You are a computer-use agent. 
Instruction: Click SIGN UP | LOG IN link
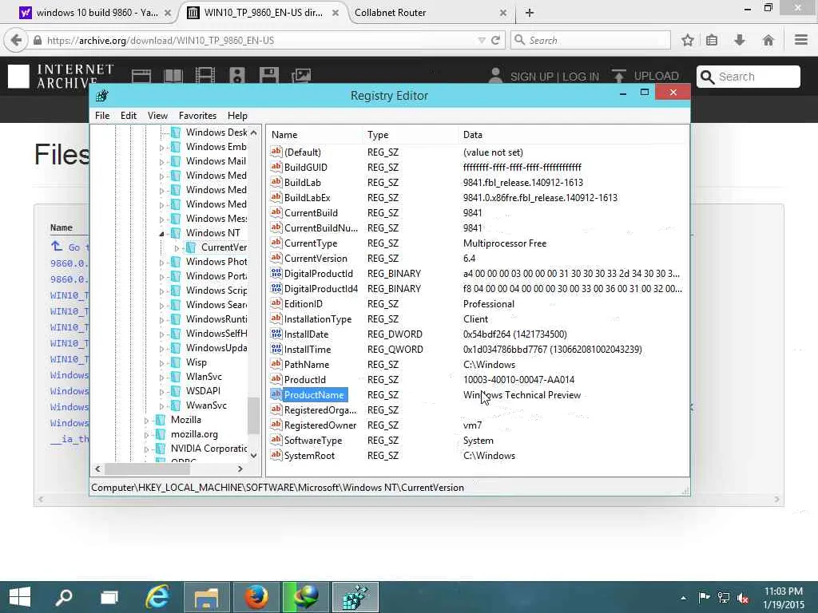point(554,77)
